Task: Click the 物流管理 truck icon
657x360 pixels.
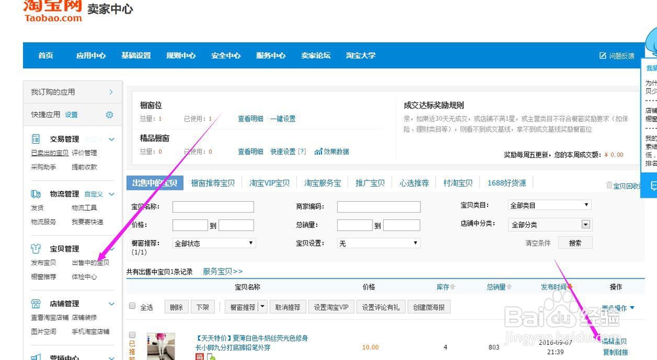Action: [x=35, y=194]
